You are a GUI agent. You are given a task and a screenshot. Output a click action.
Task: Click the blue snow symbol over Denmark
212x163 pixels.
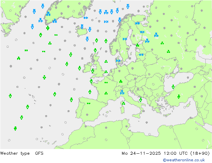click(x=118, y=61)
